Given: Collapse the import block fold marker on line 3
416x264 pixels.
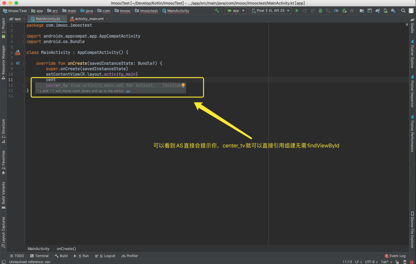Looking at the screenshot, I should [25, 36].
